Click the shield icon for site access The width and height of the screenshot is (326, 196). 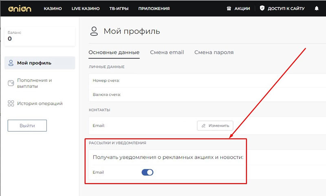point(262,9)
